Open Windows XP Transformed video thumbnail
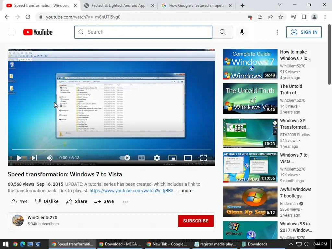Viewport: 332px width, 249px height. pyautogui.click(x=250, y=133)
